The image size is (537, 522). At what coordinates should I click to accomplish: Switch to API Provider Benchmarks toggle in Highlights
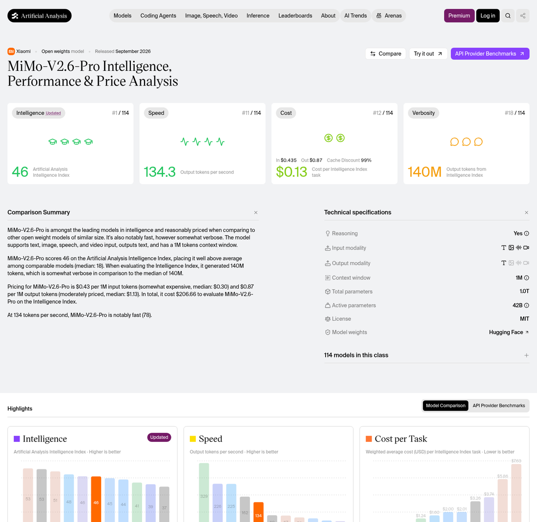coord(498,406)
